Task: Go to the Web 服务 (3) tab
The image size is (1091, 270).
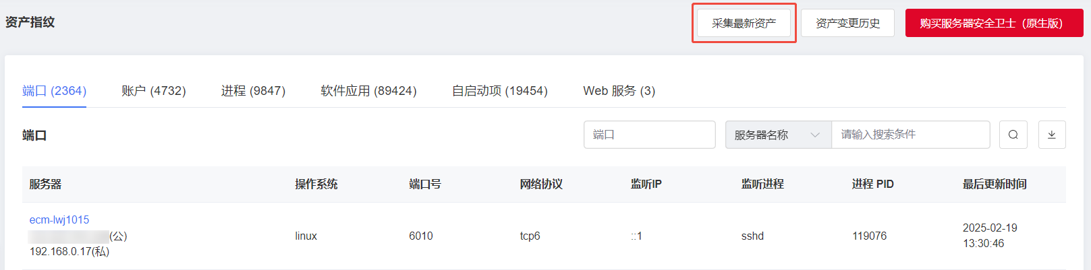Action: tap(619, 91)
